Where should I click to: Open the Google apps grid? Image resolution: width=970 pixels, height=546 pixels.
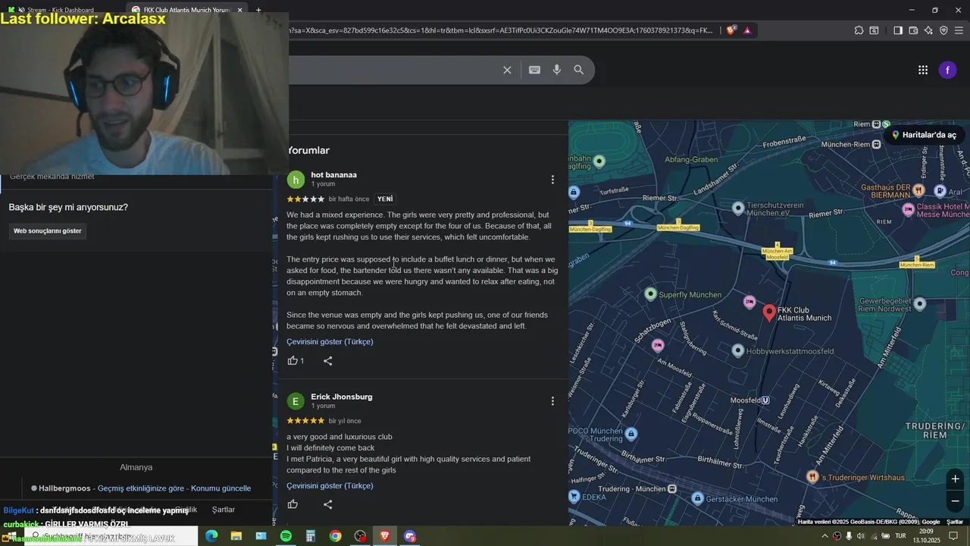[923, 70]
